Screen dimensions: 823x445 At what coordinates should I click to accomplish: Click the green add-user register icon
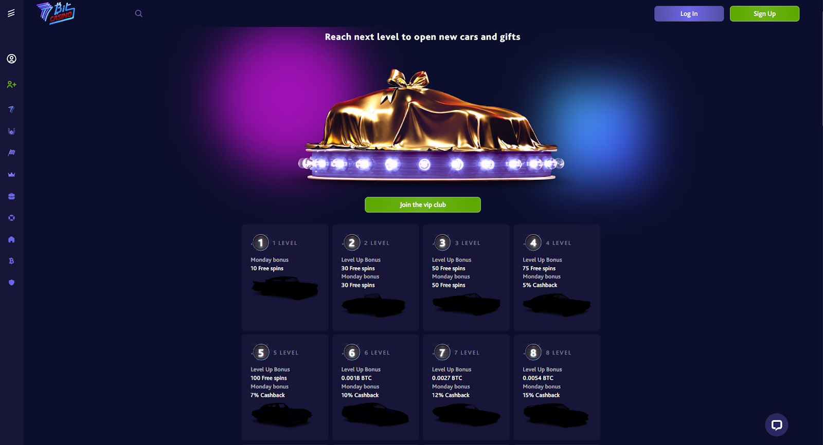[x=11, y=84]
